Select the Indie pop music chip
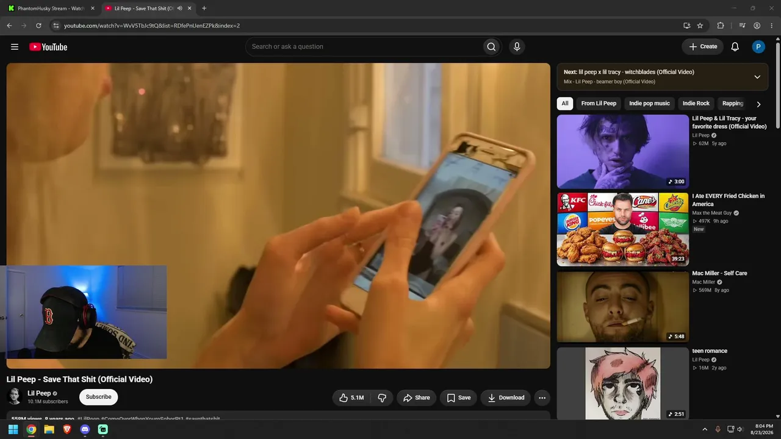This screenshot has width=781, height=439. click(649, 104)
